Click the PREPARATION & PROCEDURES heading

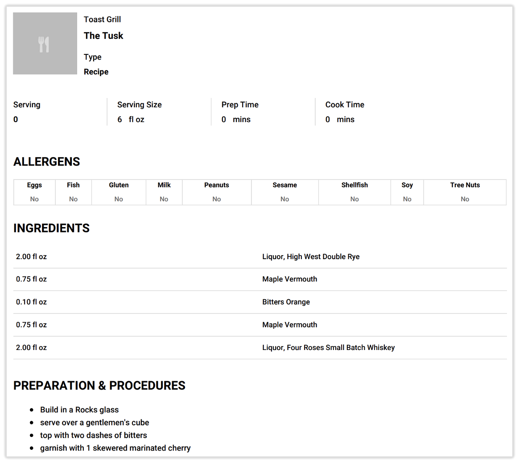coord(99,386)
